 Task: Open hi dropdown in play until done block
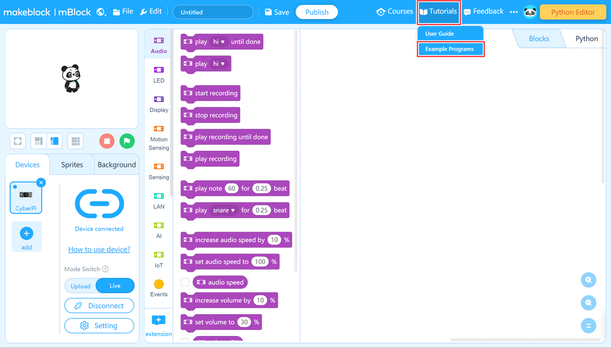point(219,42)
